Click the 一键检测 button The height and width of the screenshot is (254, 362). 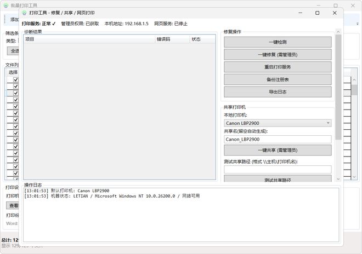(278, 42)
